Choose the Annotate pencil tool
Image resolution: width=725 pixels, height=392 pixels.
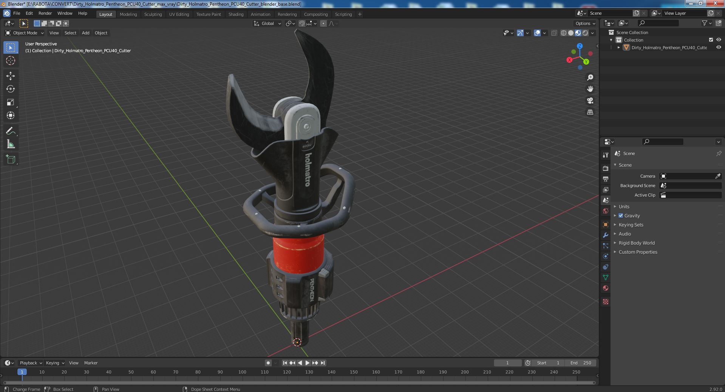coord(11,131)
